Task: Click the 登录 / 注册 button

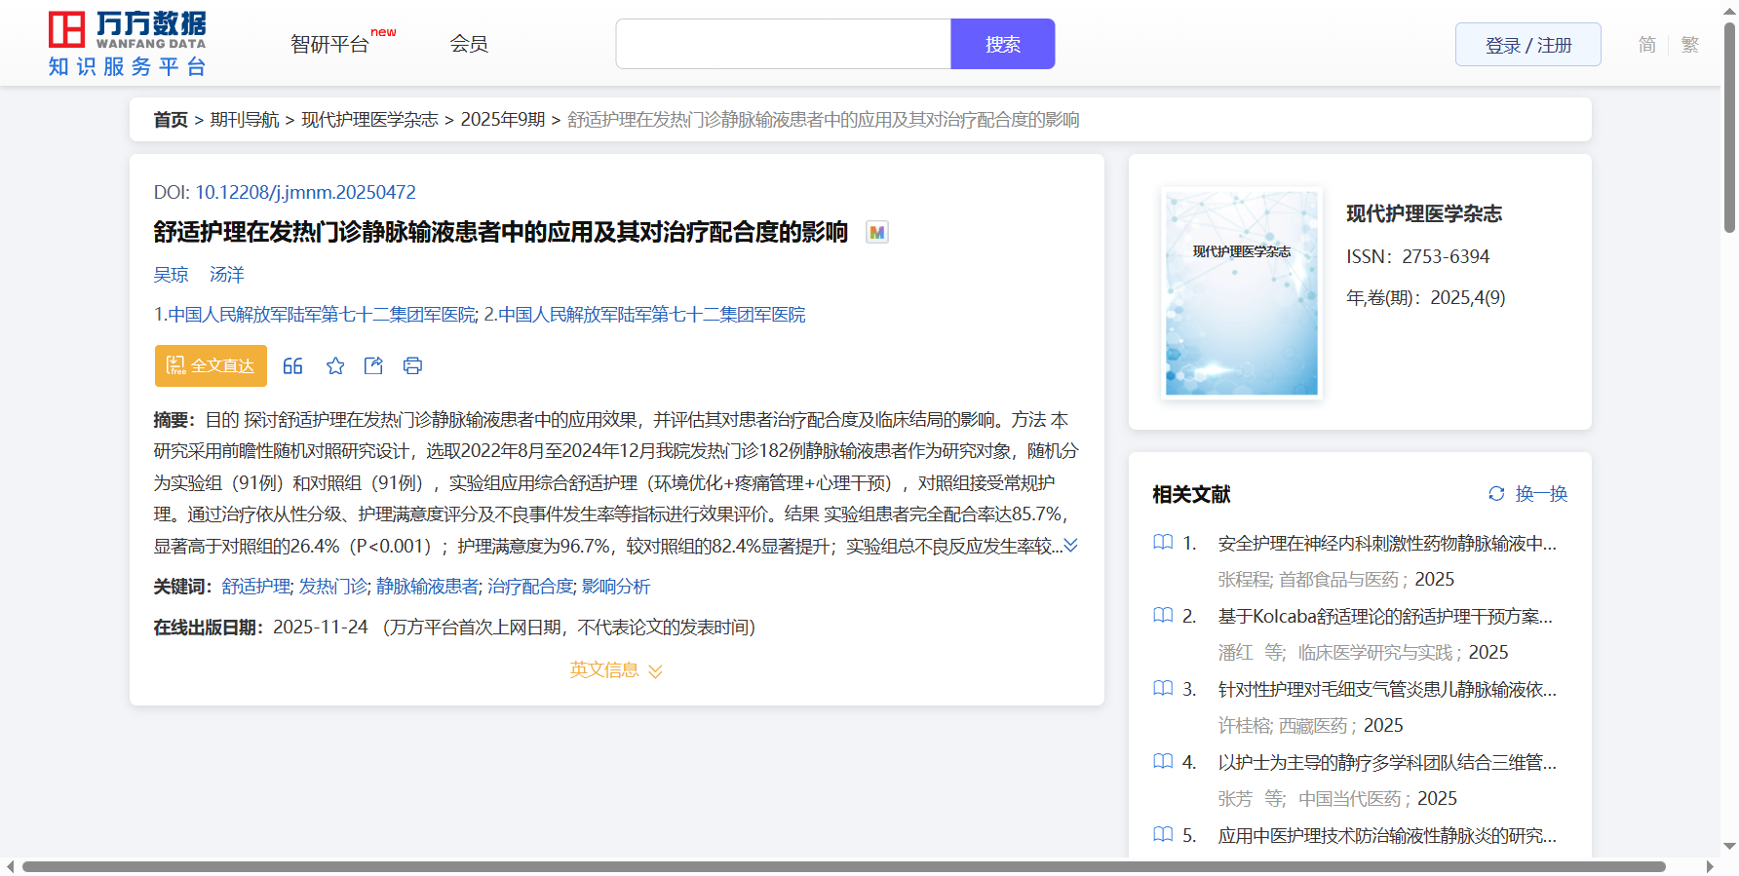Action: coord(1527,45)
